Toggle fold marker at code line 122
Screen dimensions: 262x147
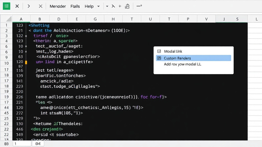[x=26, y=36]
